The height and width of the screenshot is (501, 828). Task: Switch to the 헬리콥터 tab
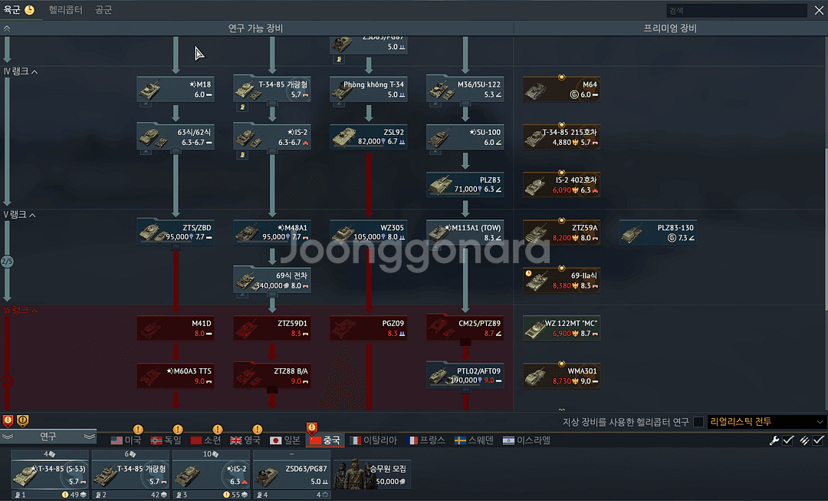(65, 10)
